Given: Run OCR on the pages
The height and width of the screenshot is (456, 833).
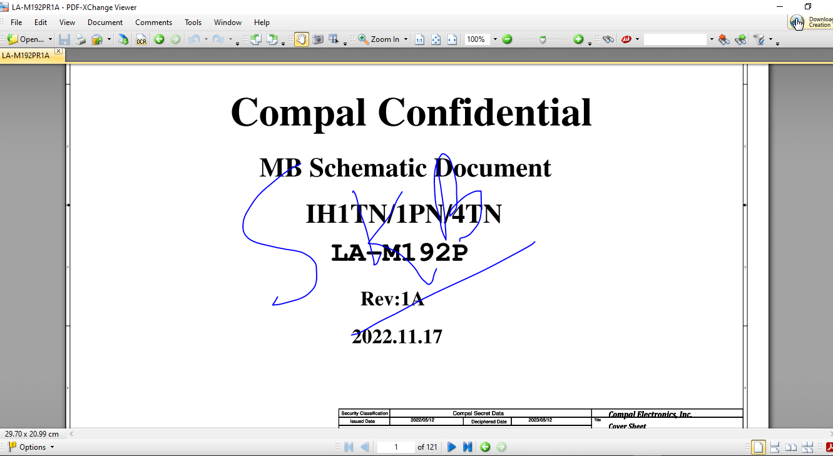Looking at the screenshot, I should pos(141,39).
